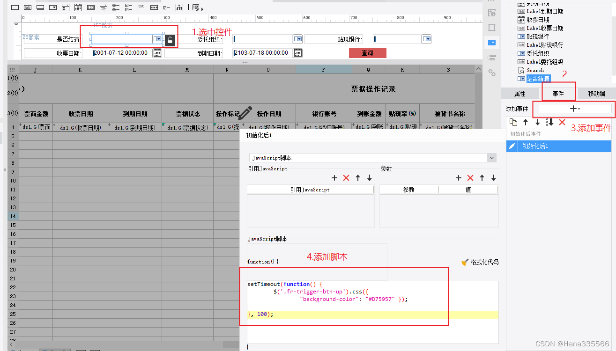Open the calendar picker for 到期日期 field
Screen dimensions: 616x351
pos(297,53)
